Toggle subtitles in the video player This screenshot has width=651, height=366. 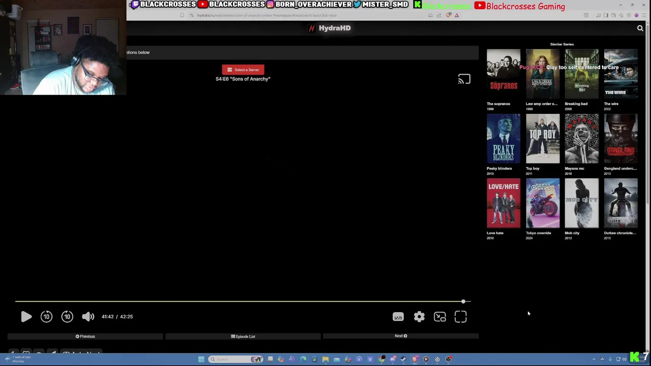[398, 317]
